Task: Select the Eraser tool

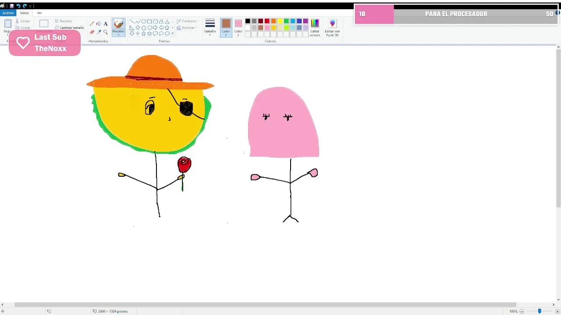Action: (92, 32)
